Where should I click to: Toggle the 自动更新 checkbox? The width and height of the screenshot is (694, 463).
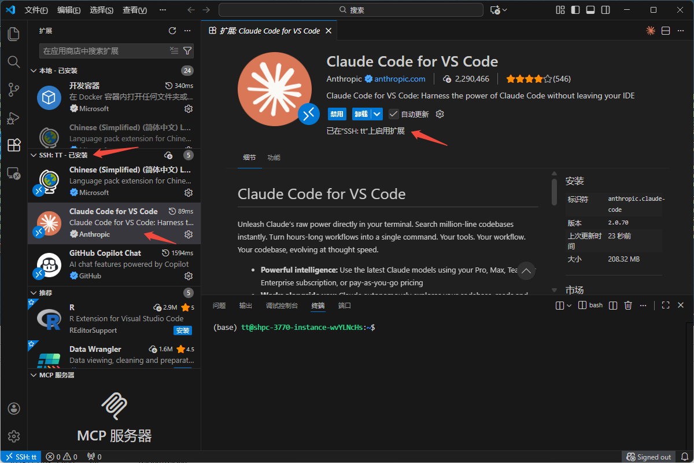tap(394, 114)
